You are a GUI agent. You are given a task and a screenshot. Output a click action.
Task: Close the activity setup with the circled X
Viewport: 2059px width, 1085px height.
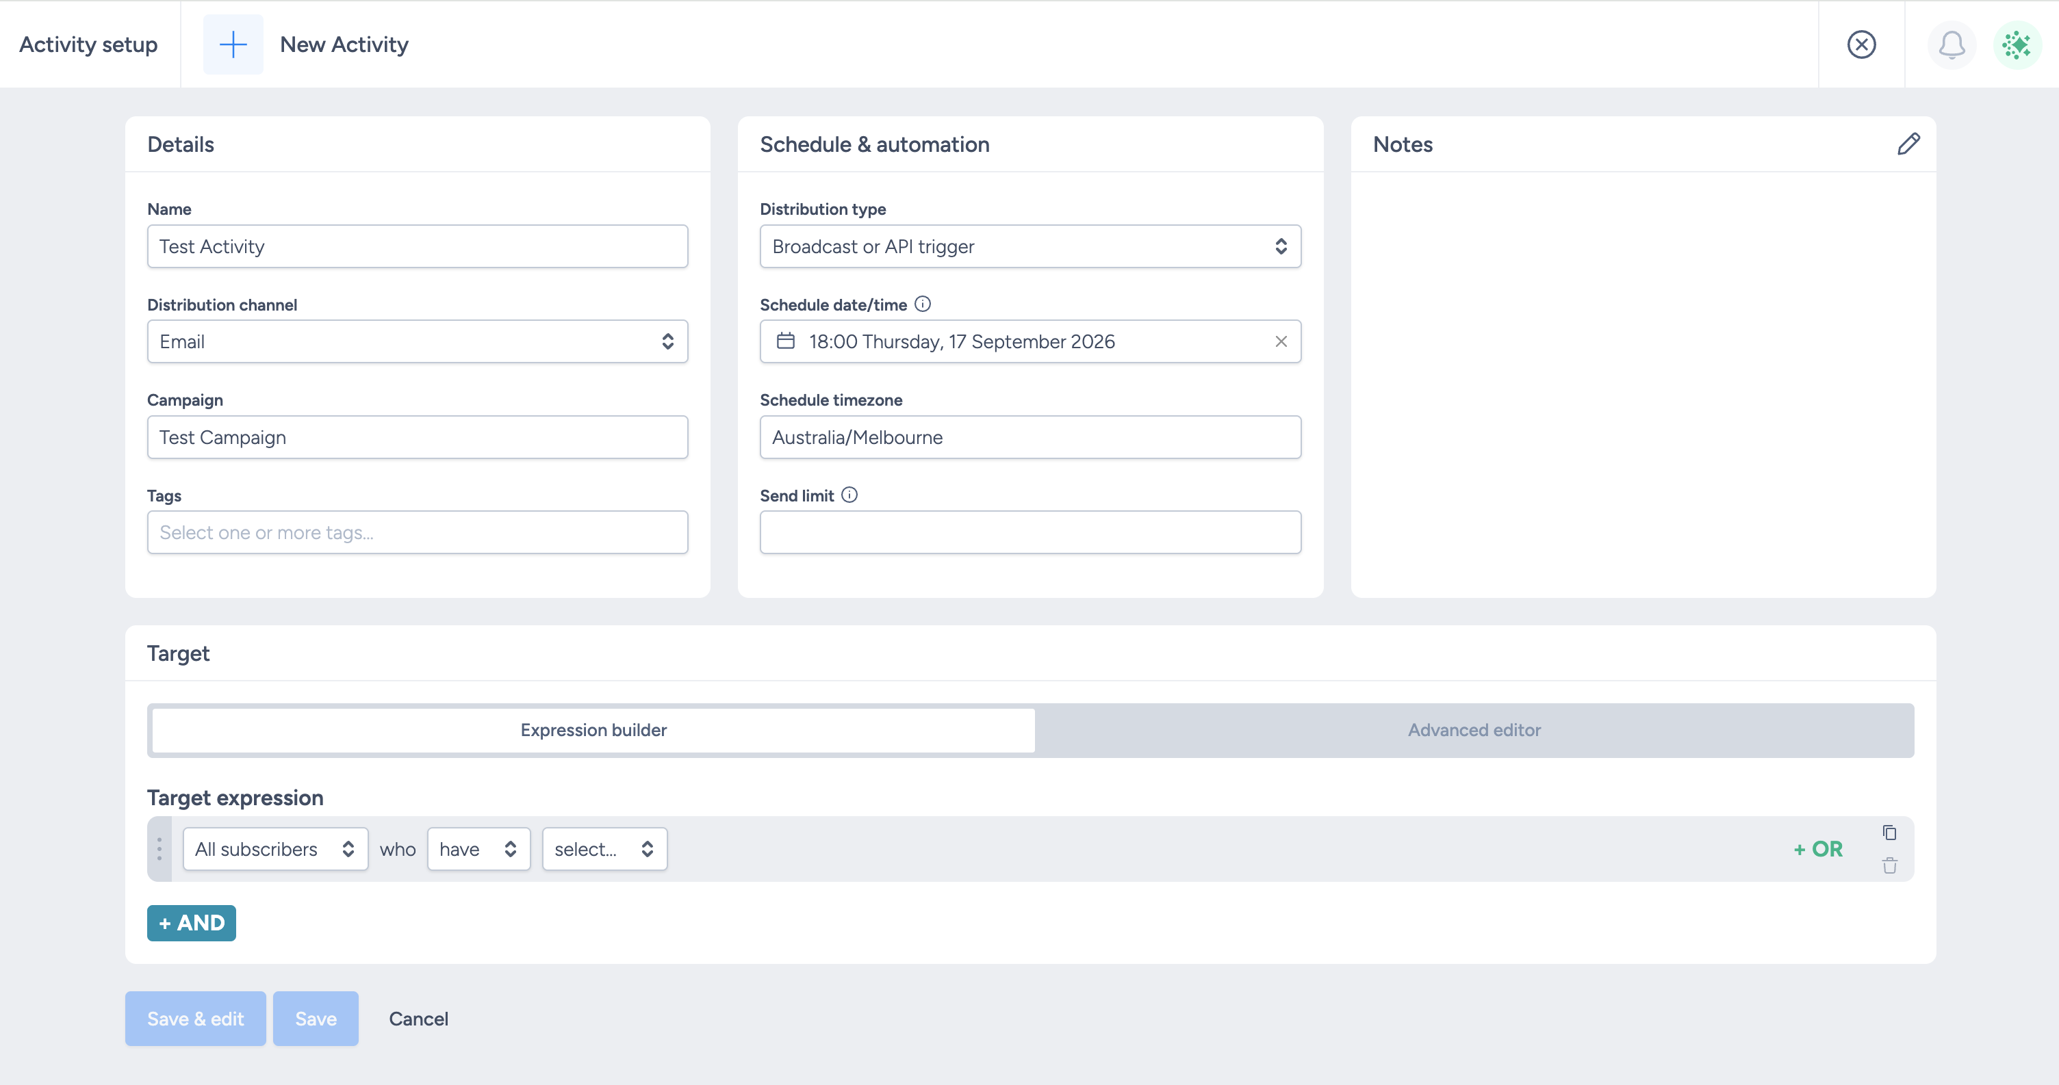1860,44
